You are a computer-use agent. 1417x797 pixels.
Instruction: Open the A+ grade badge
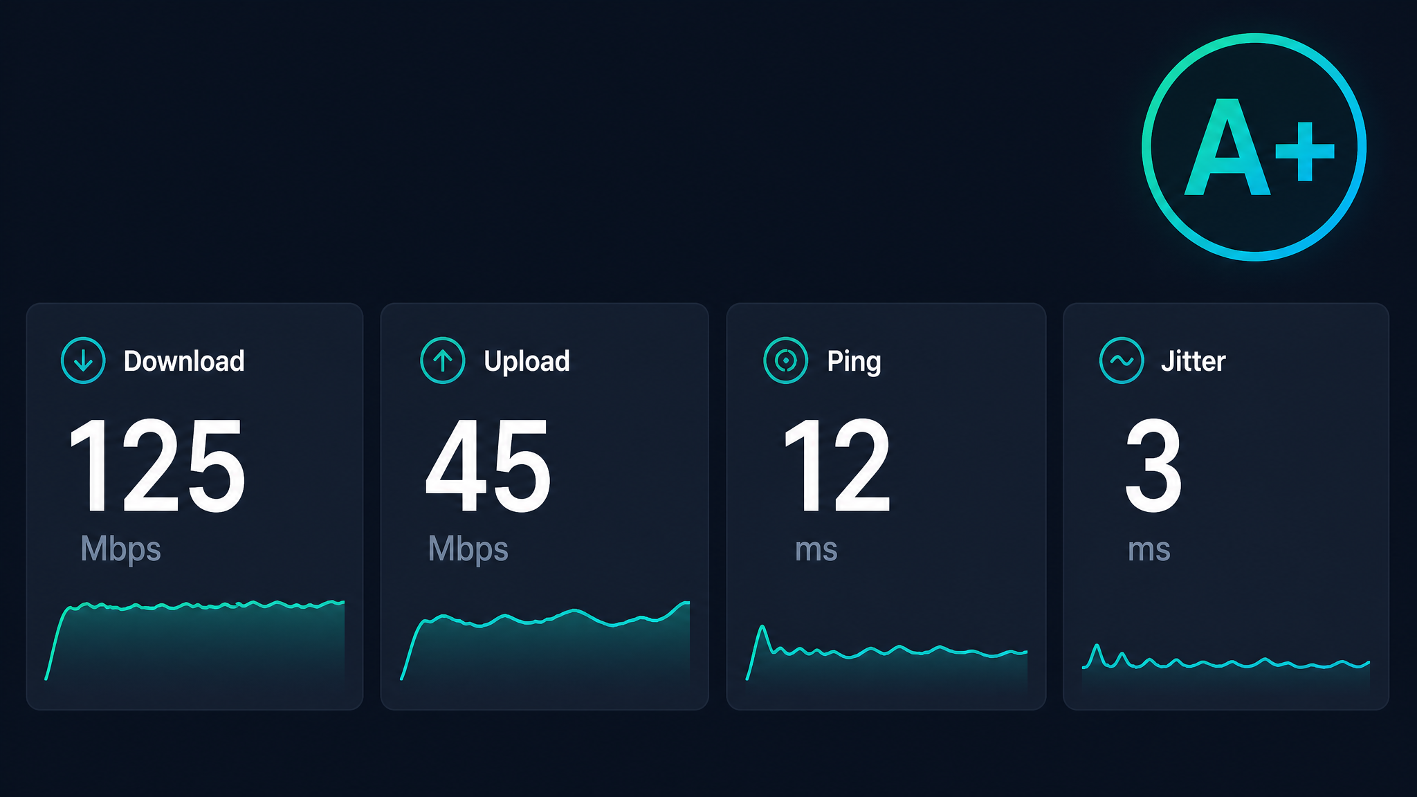[x=1254, y=147]
